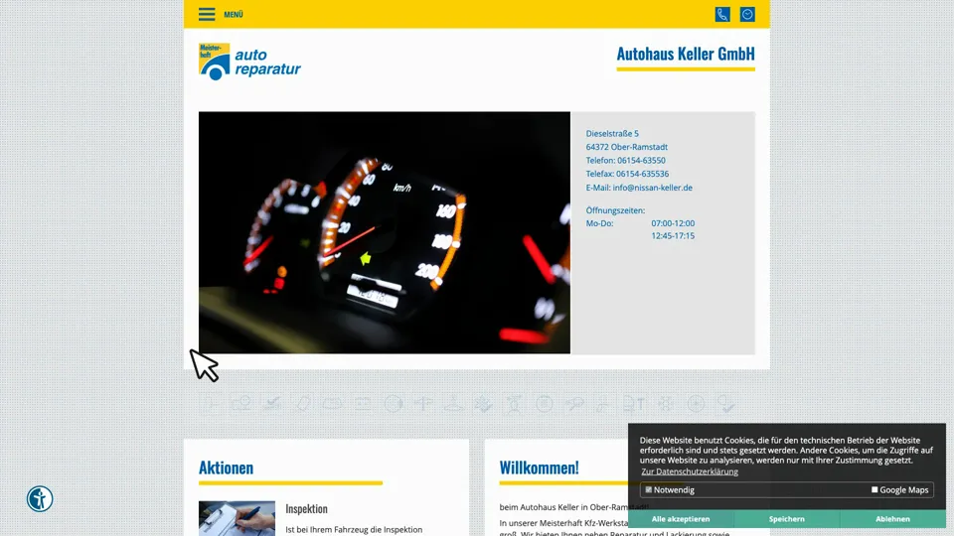Click the Dieselstraße 5 address line
The height and width of the screenshot is (536, 954).
tap(612, 134)
